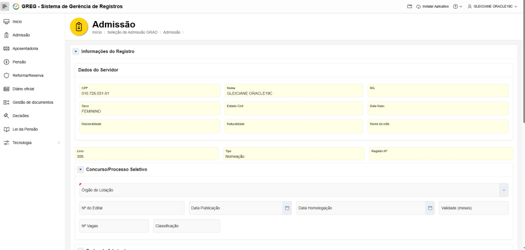Click the Seleção de Admissão GRAD breadcrumb

click(x=134, y=31)
